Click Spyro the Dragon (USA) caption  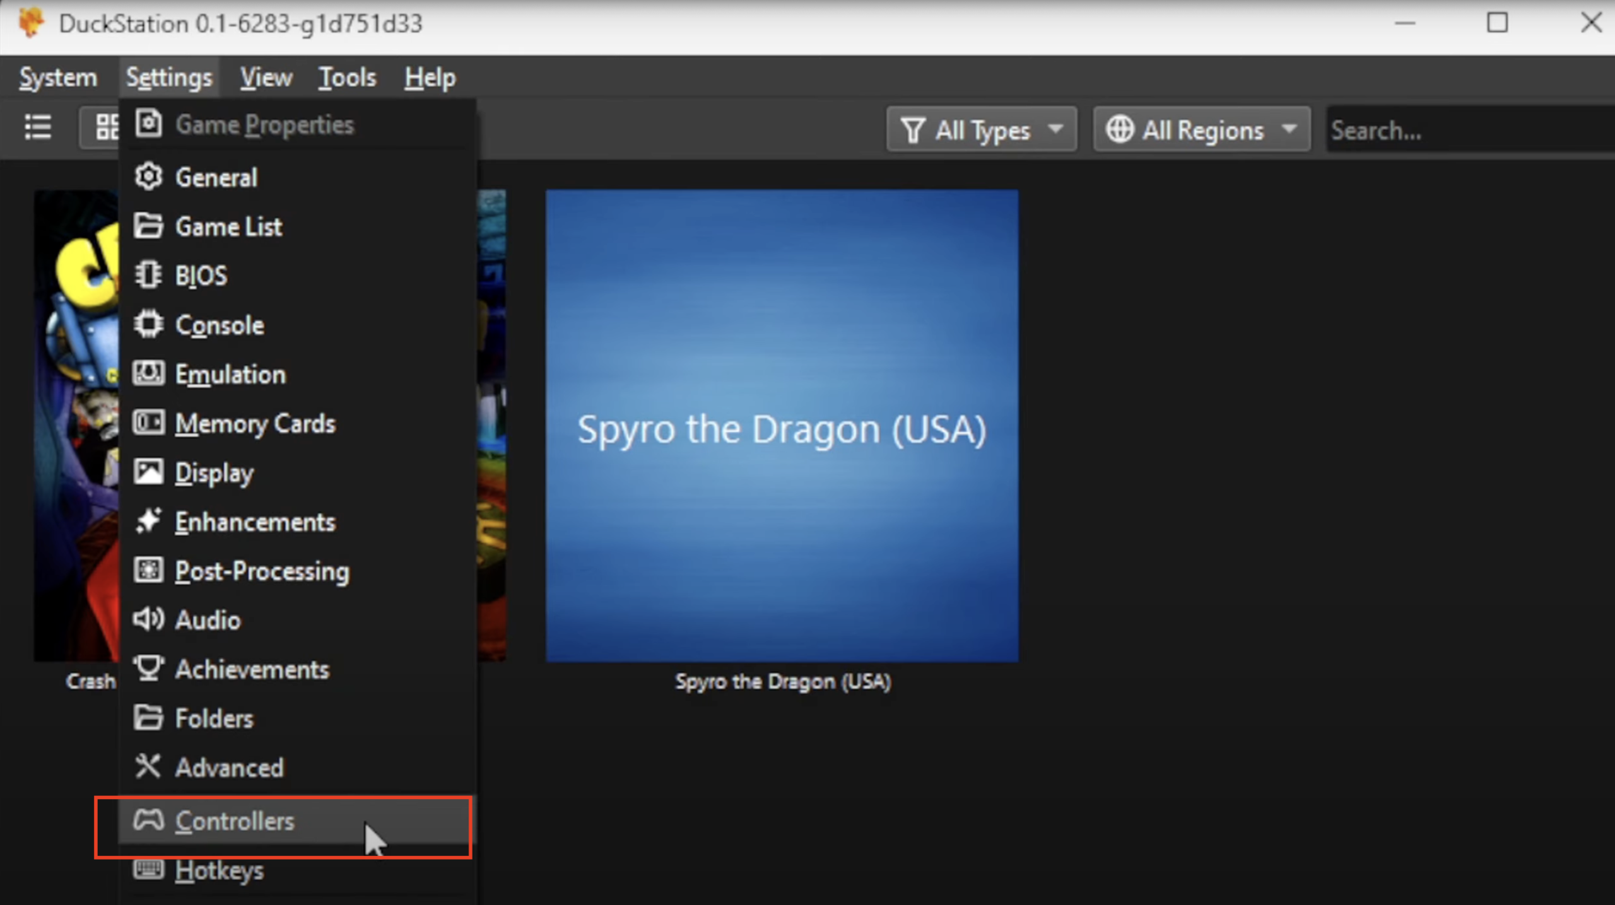(x=783, y=681)
